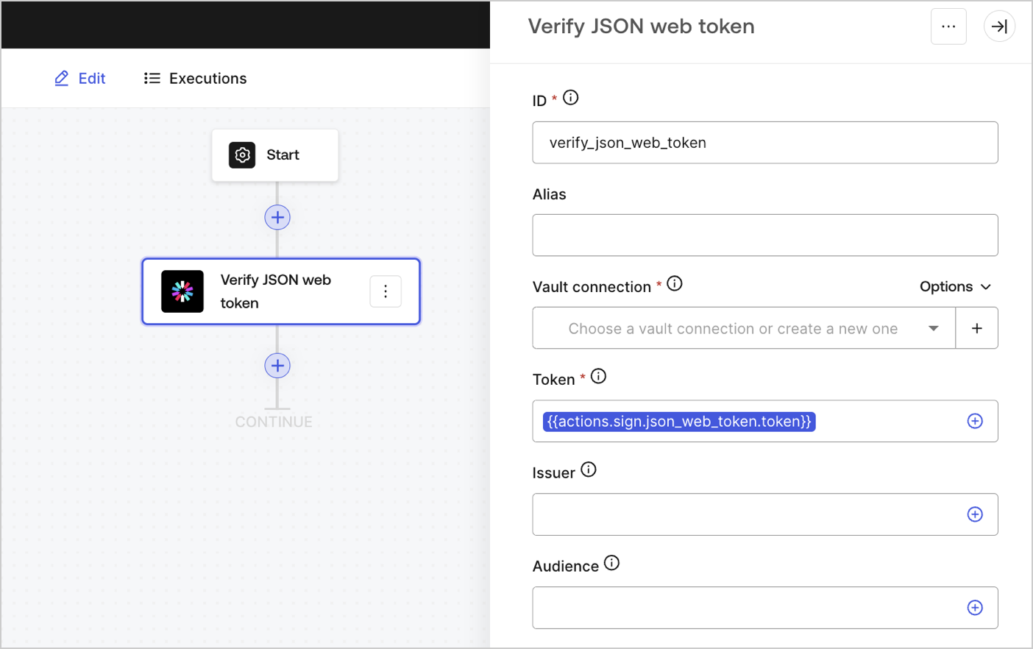1033x649 pixels.
Task: Show info tooltip for Issuer field
Action: point(589,469)
